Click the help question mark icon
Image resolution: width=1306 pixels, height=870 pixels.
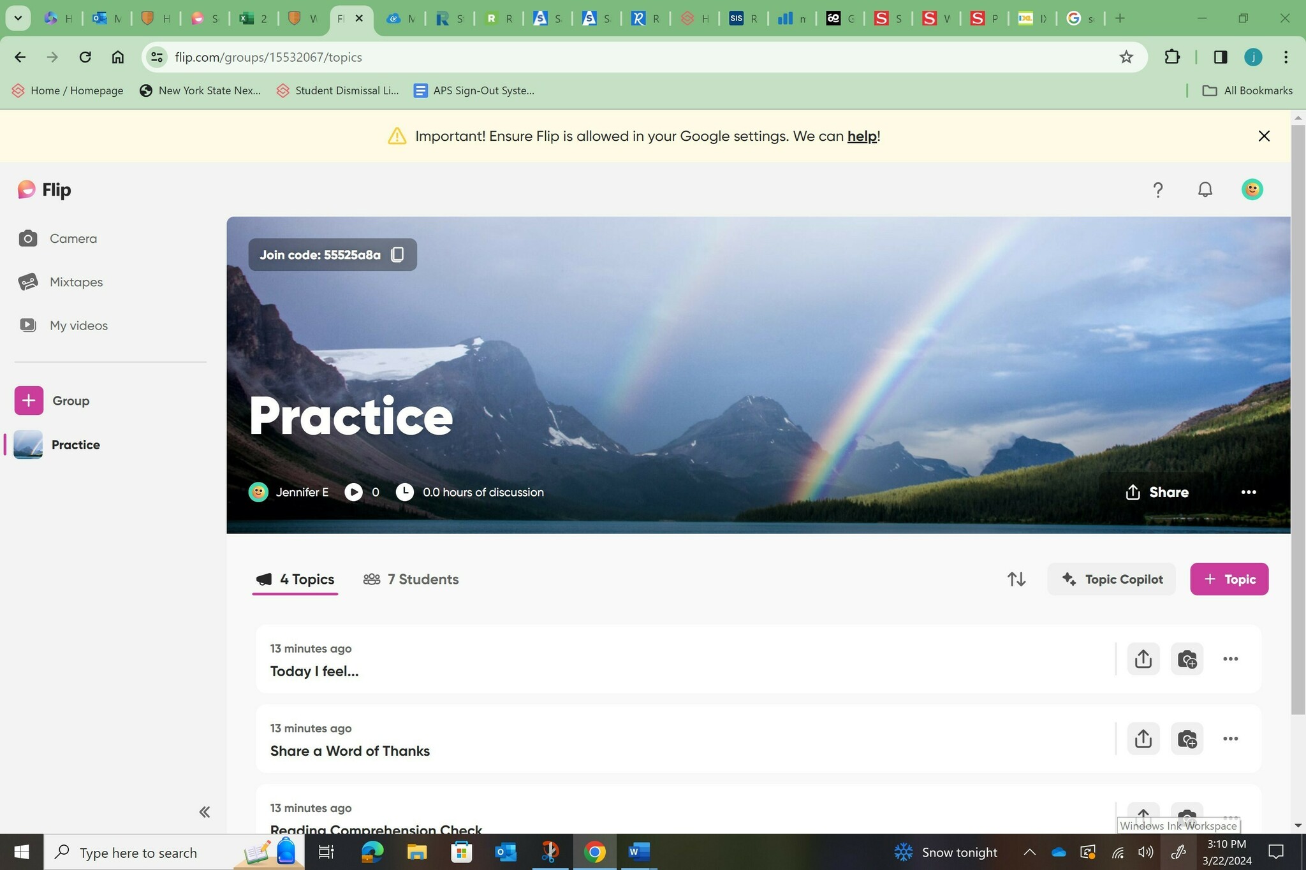click(1157, 190)
